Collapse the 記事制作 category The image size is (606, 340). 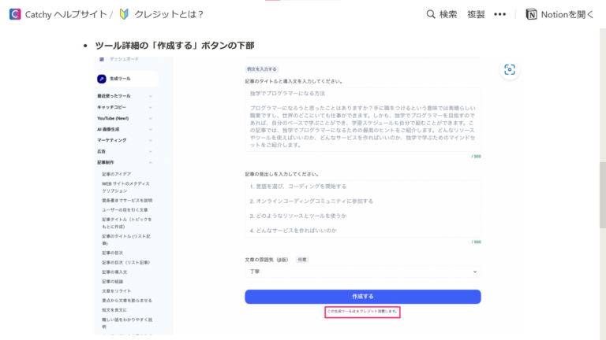(150, 162)
